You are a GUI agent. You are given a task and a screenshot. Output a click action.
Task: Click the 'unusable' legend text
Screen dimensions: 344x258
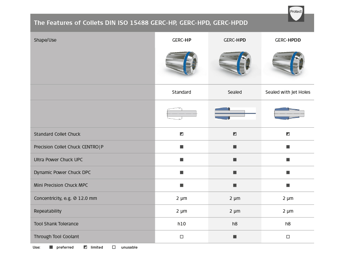click(x=129, y=247)
